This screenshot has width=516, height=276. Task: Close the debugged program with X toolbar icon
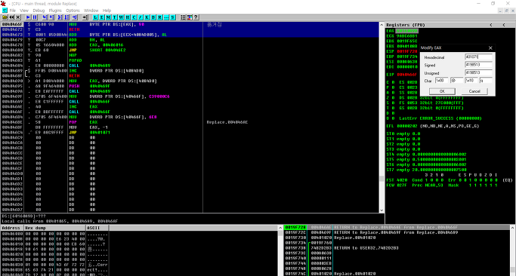coord(18,17)
